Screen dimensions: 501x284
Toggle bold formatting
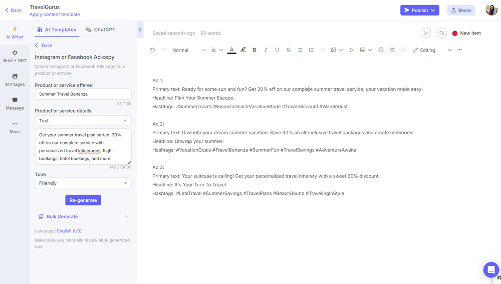click(x=255, y=50)
